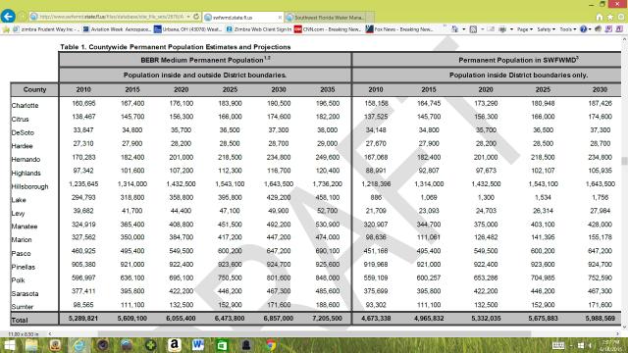Click the taskbar clock and date
This screenshot has height=353, width=628.
[x=610, y=345]
